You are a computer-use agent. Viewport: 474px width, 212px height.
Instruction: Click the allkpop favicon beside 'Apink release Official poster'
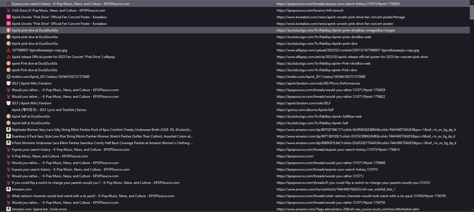(9, 57)
